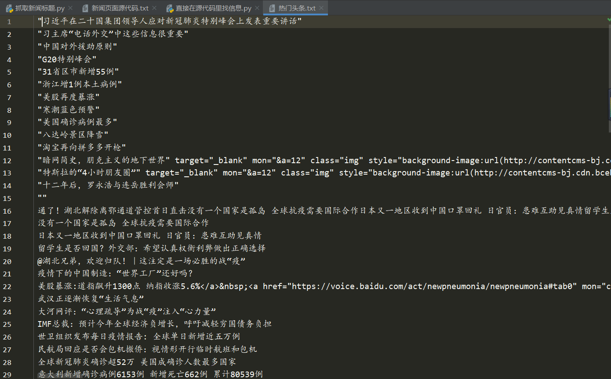Click the line "美国确诊病例最多"
Viewport: 611px width, 379px height.
click(x=77, y=122)
